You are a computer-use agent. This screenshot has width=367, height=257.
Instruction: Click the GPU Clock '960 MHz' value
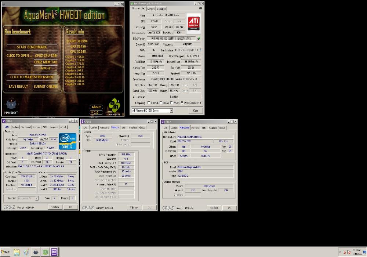click(153, 85)
